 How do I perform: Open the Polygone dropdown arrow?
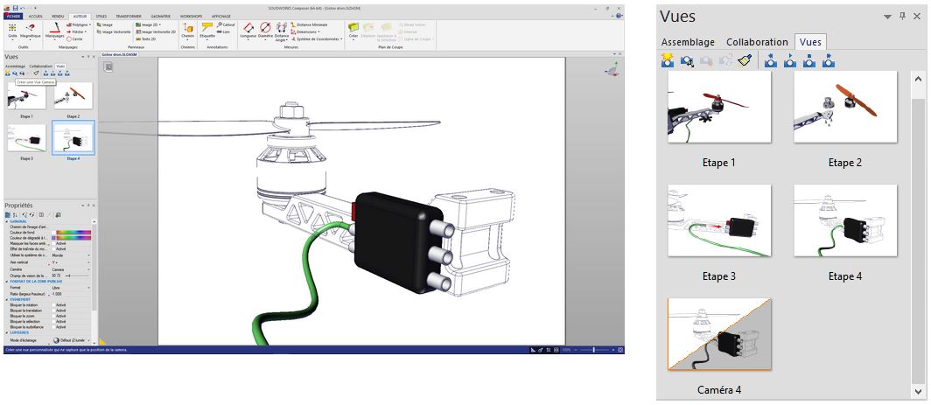coord(89,25)
